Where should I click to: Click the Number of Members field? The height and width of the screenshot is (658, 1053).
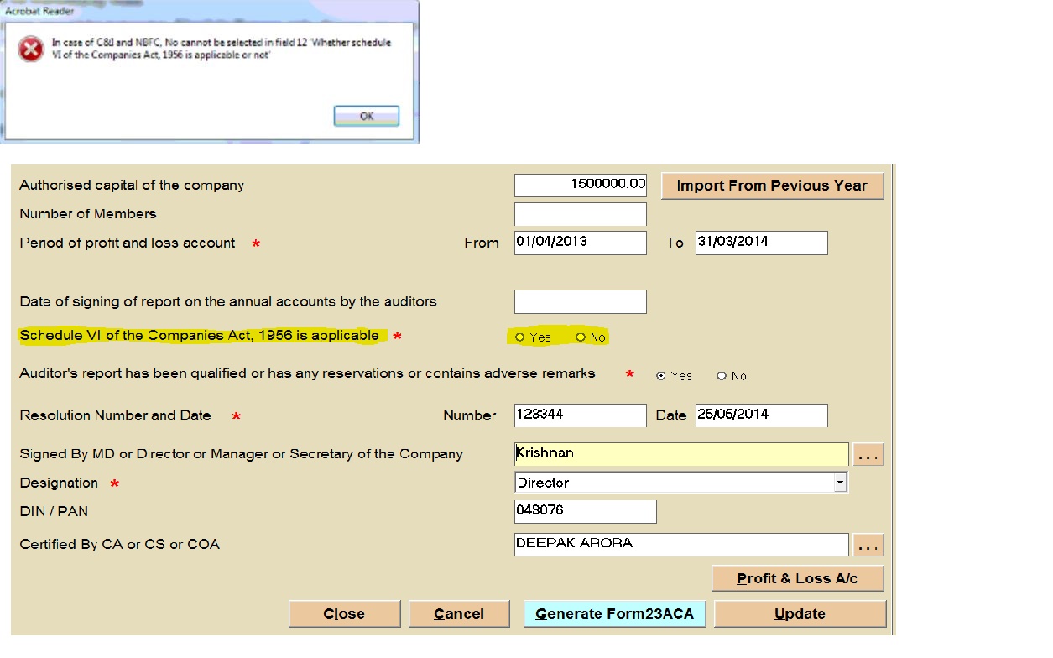coord(581,214)
